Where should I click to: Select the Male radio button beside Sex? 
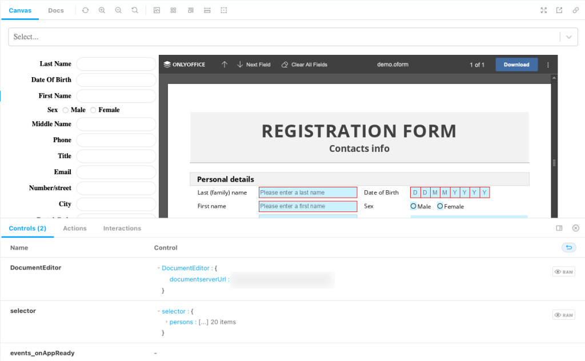tap(66, 110)
